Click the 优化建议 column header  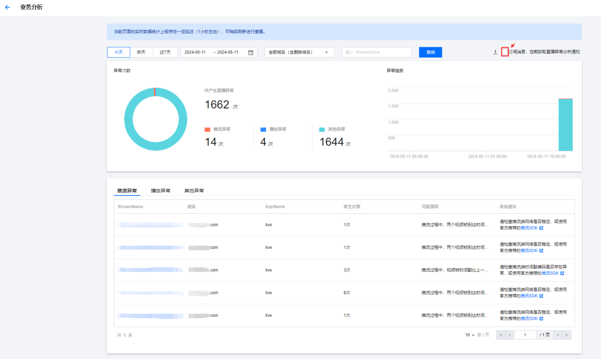tap(508, 207)
